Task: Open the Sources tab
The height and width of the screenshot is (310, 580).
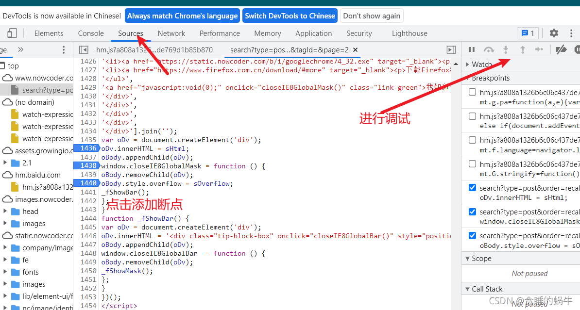Action: point(131,33)
